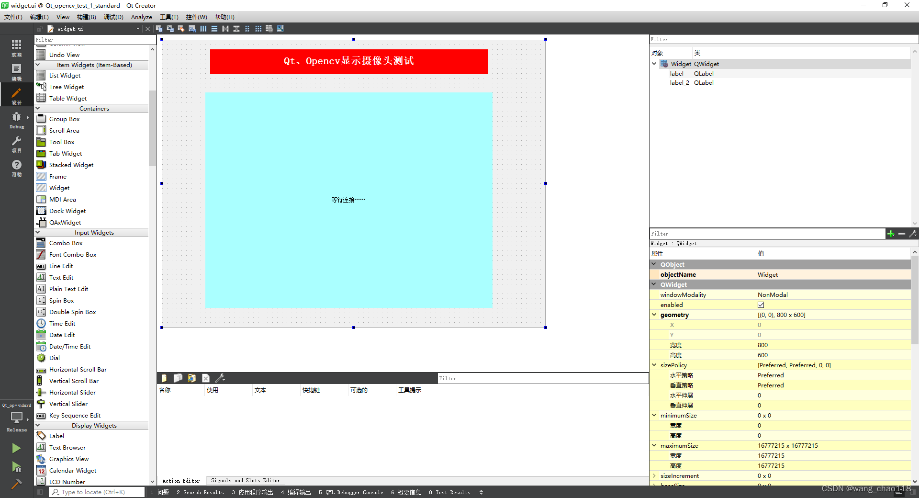919x498 pixels.
Task: Open the 4 编译输出 pane
Action: tap(296, 492)
